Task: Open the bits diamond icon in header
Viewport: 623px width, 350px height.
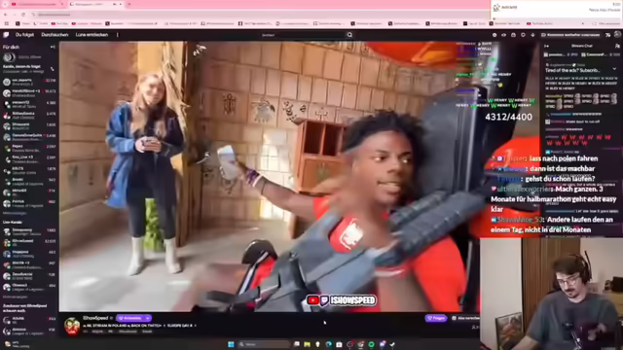Action: coord(532,35)
